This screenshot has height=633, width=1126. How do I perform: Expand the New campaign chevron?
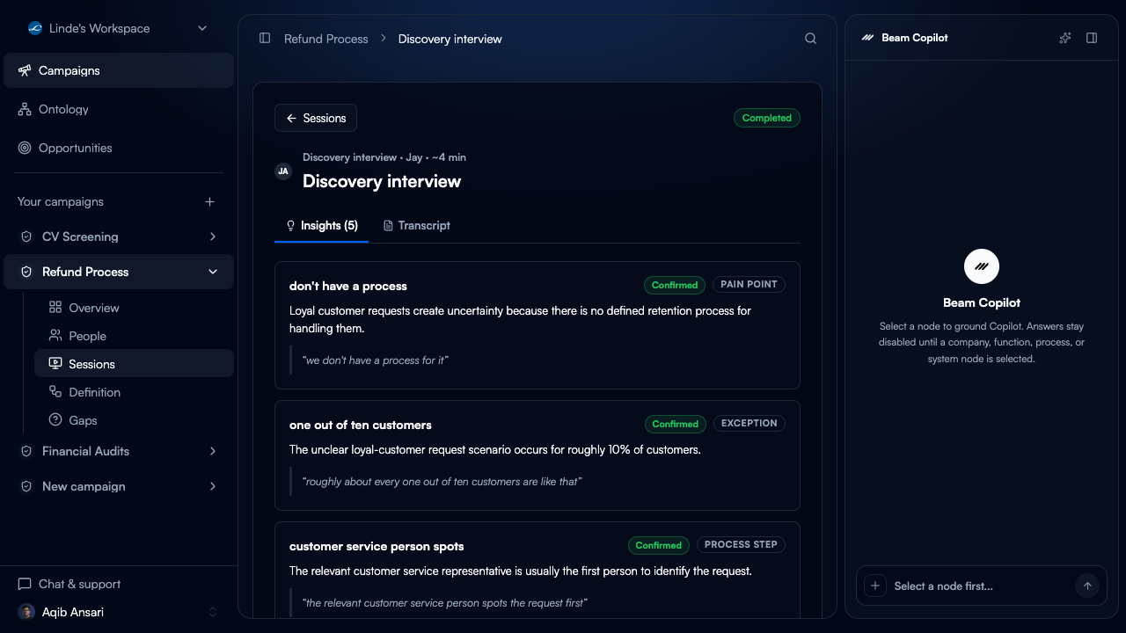(x=213, y=486)
